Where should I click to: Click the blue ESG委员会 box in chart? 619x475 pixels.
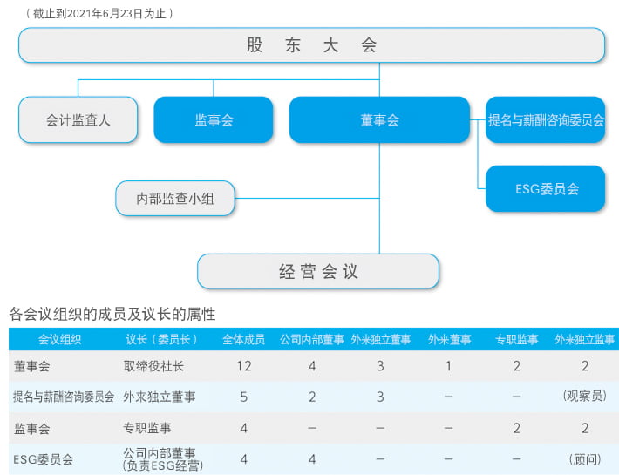point(545,188)
